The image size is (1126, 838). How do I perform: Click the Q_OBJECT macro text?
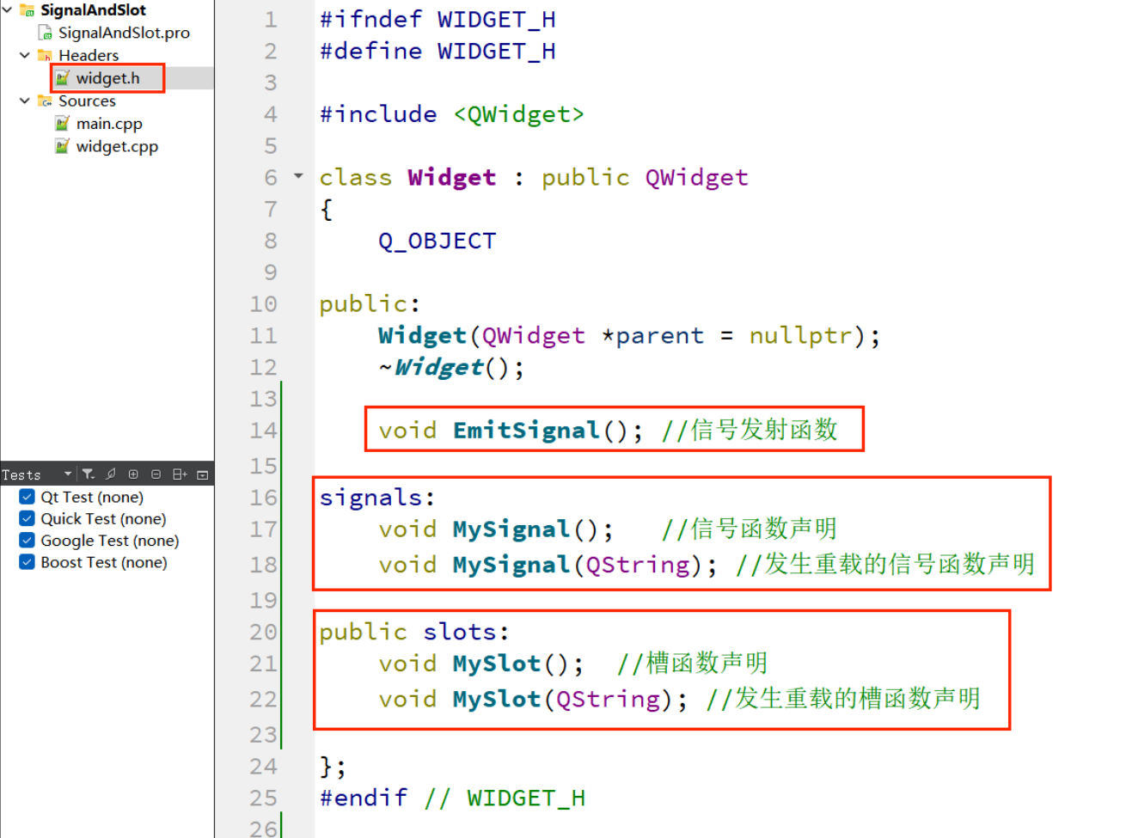(x=437, y=241)
